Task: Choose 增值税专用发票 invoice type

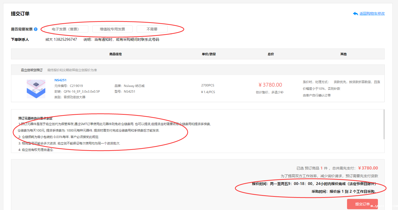Action: pos(112,29)
